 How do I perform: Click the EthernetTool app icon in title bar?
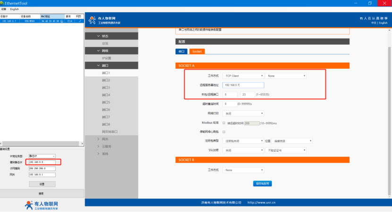pyautogui.click(x=2, y=3)
